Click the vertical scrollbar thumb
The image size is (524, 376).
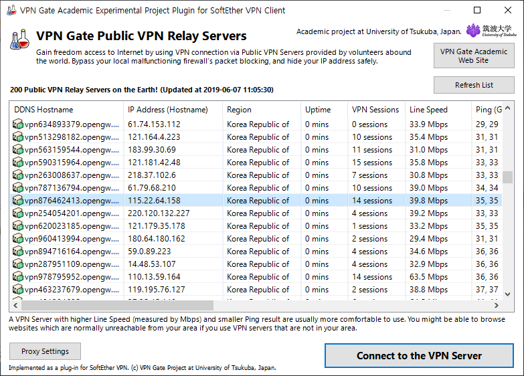pyautogui.click(x=508, y=177)
